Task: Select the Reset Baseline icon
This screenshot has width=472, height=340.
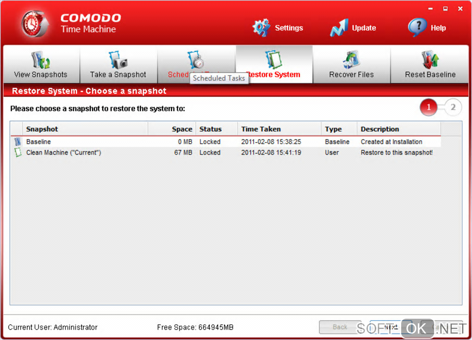Action: (430, 60)
